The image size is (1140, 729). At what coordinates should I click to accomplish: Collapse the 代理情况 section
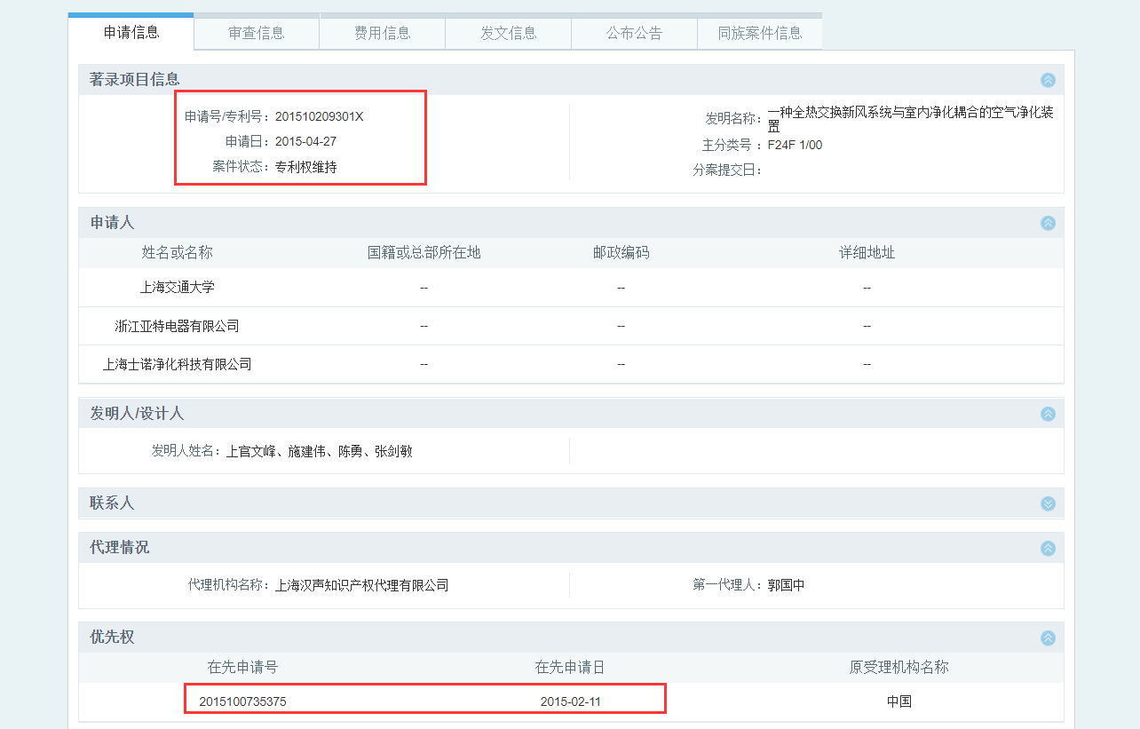pos(1048,548)
